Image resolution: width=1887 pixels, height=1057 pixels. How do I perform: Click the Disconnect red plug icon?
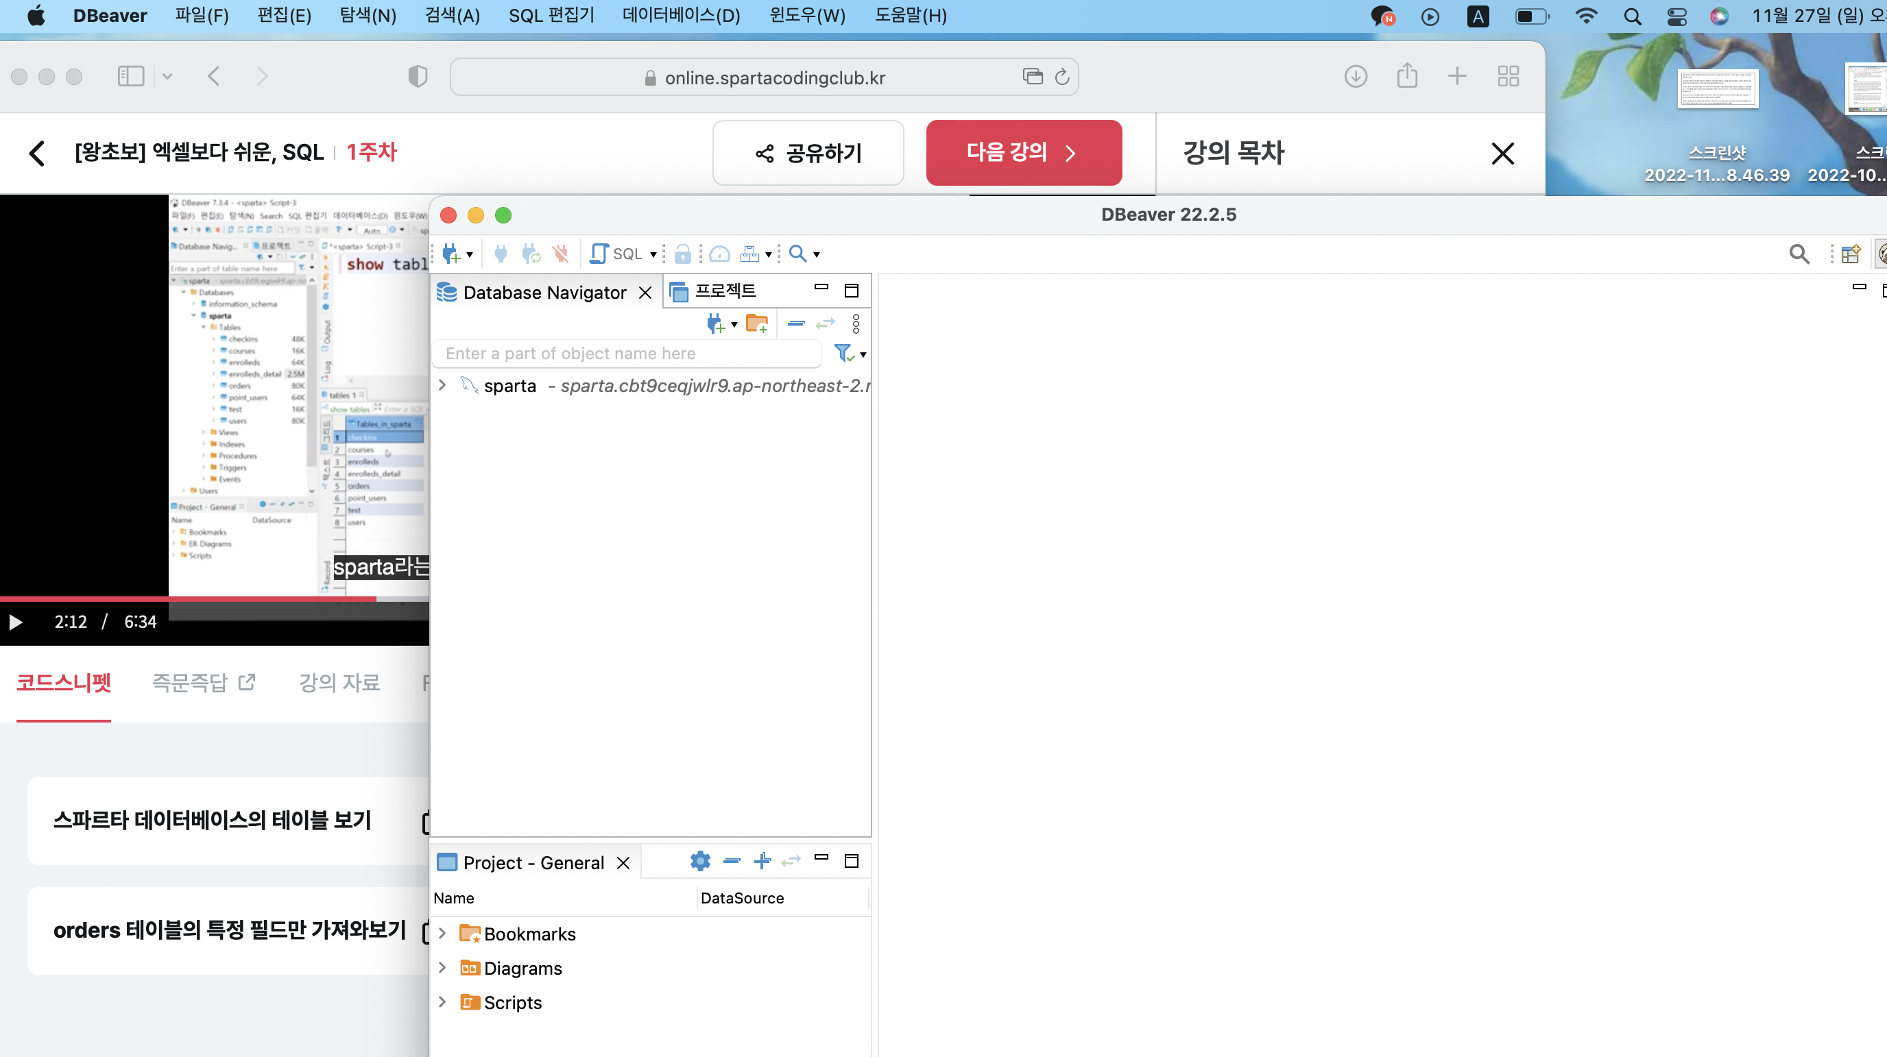[x=561, y=254]
